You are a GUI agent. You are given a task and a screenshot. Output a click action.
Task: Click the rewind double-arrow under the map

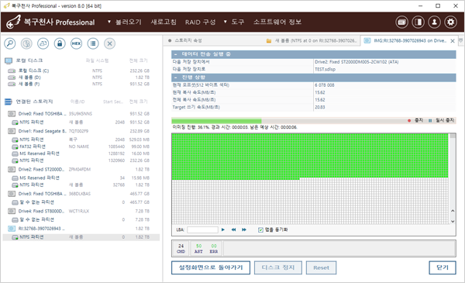tap(234, 230)
